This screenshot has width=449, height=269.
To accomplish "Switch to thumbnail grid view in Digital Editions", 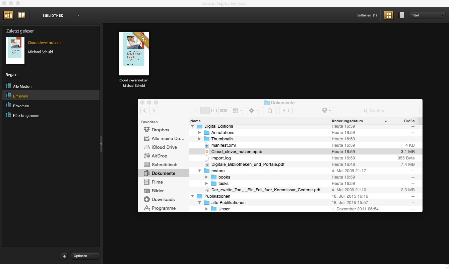I will pos(389,15).
